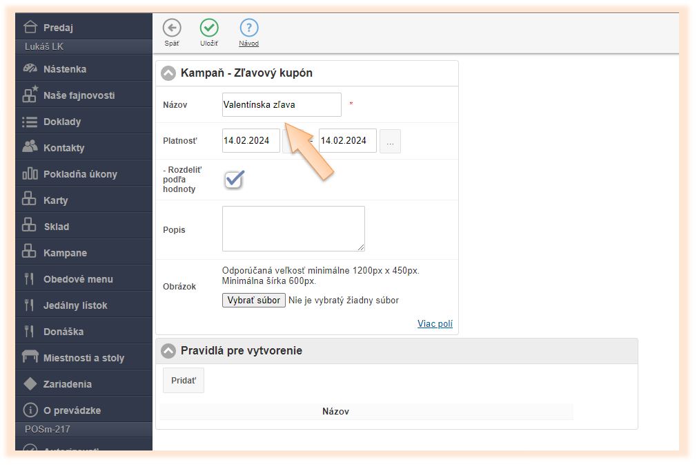Screen dimensions: 697x465
Task: Collapse the Pravidlá pre vytvorenie section
Action: click(x=168, y=351)
